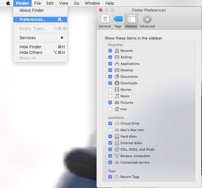Choose Hide Finder from the menu

tap(40, 47)
